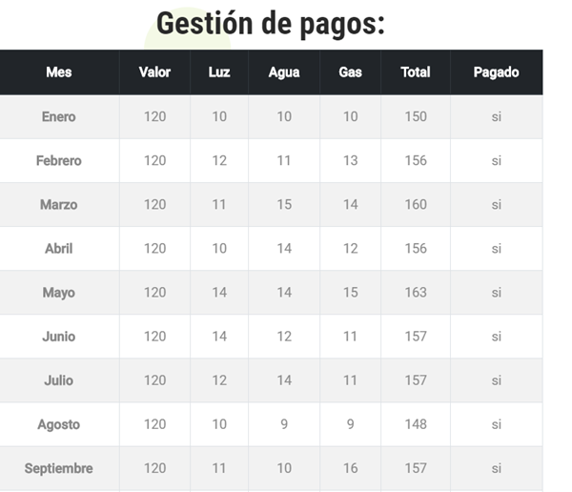Click the Gestión de pagos heading
Image resolution: width=572 pixels, height=492 pixels.
[x=271, y=23]
